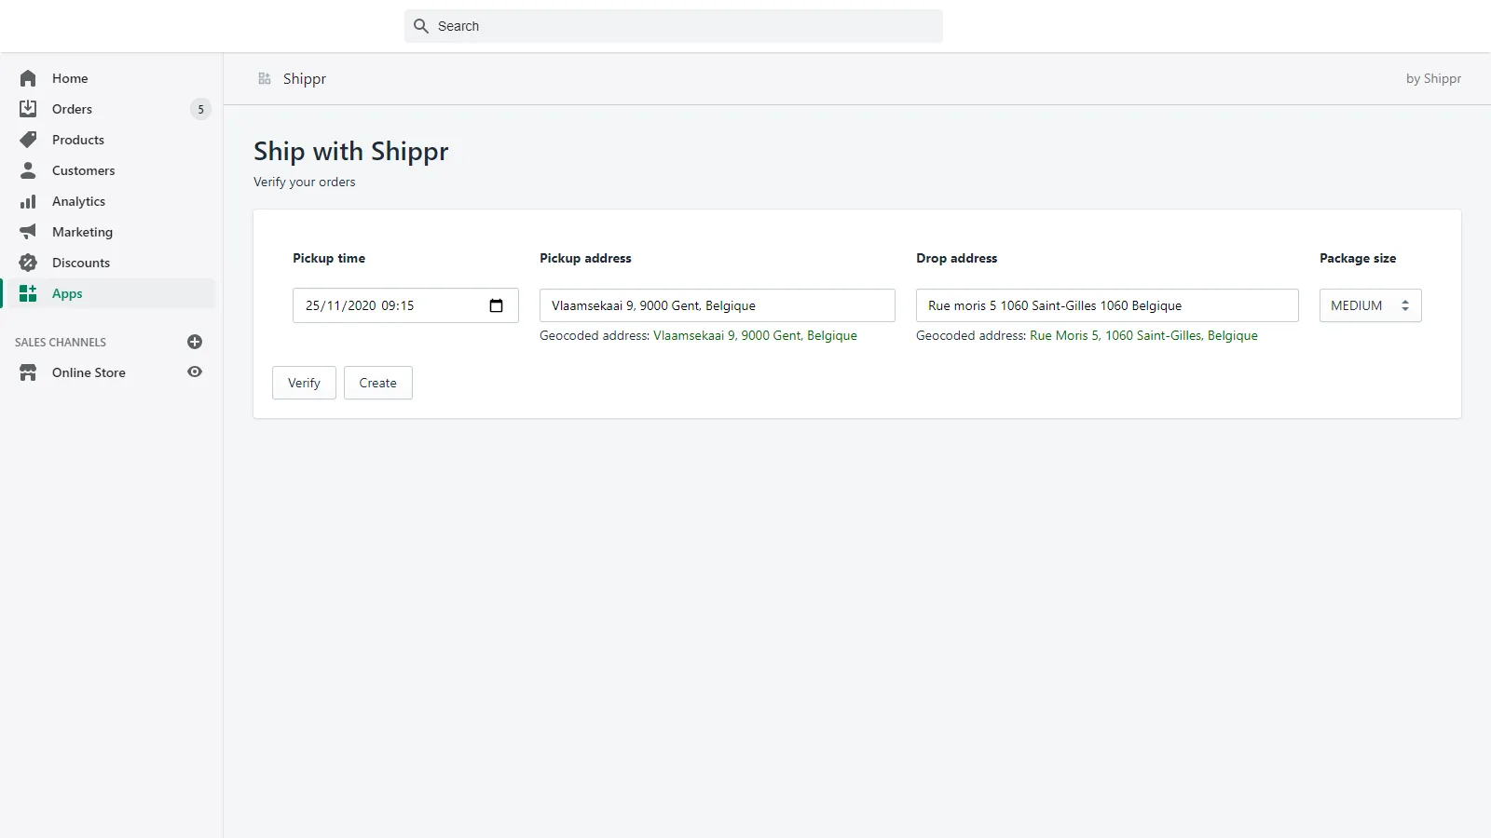Click the Online Store storefront icon

[x=28, y=372]
